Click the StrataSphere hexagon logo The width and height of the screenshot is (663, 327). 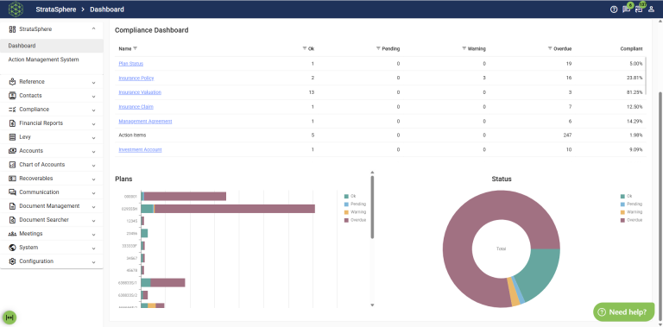tap(16, 9)
